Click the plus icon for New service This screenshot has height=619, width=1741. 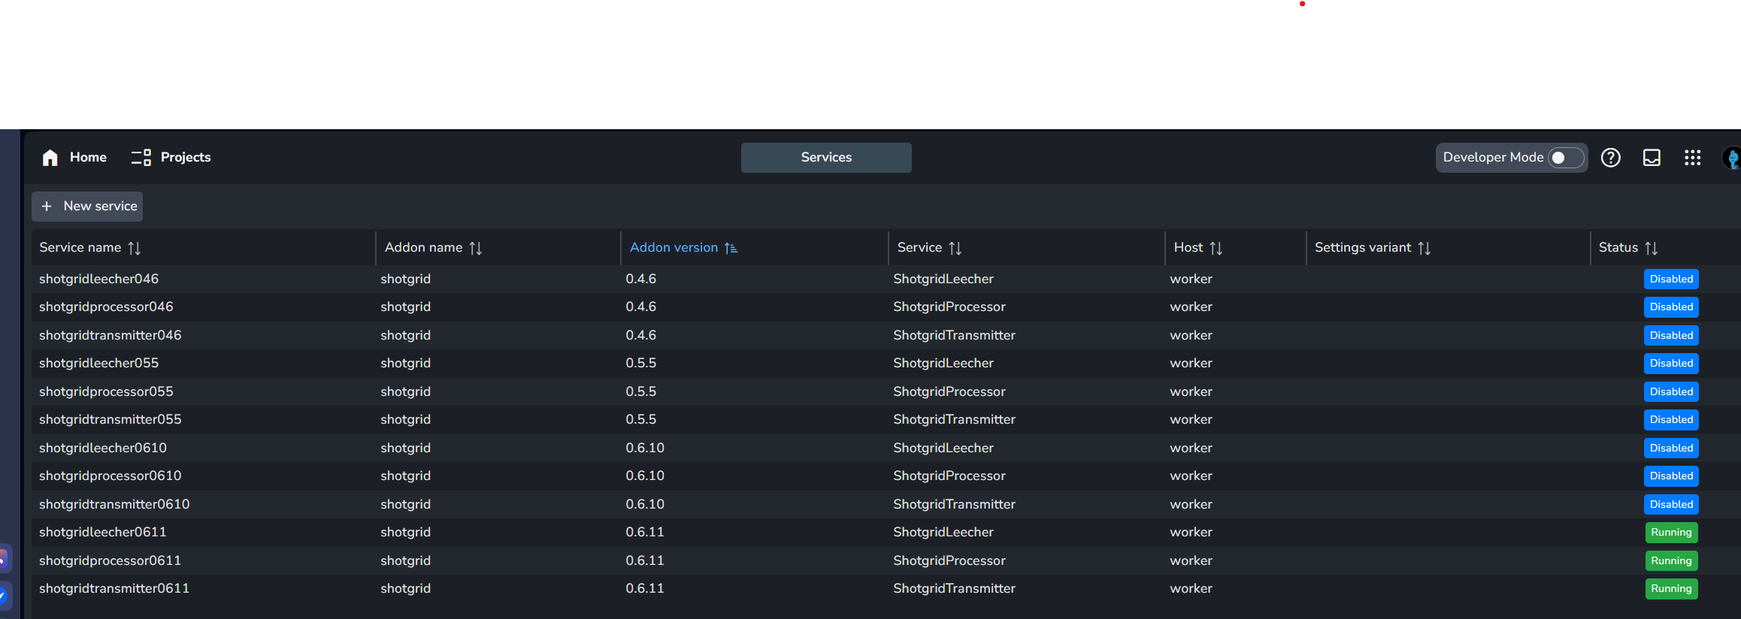47,207
